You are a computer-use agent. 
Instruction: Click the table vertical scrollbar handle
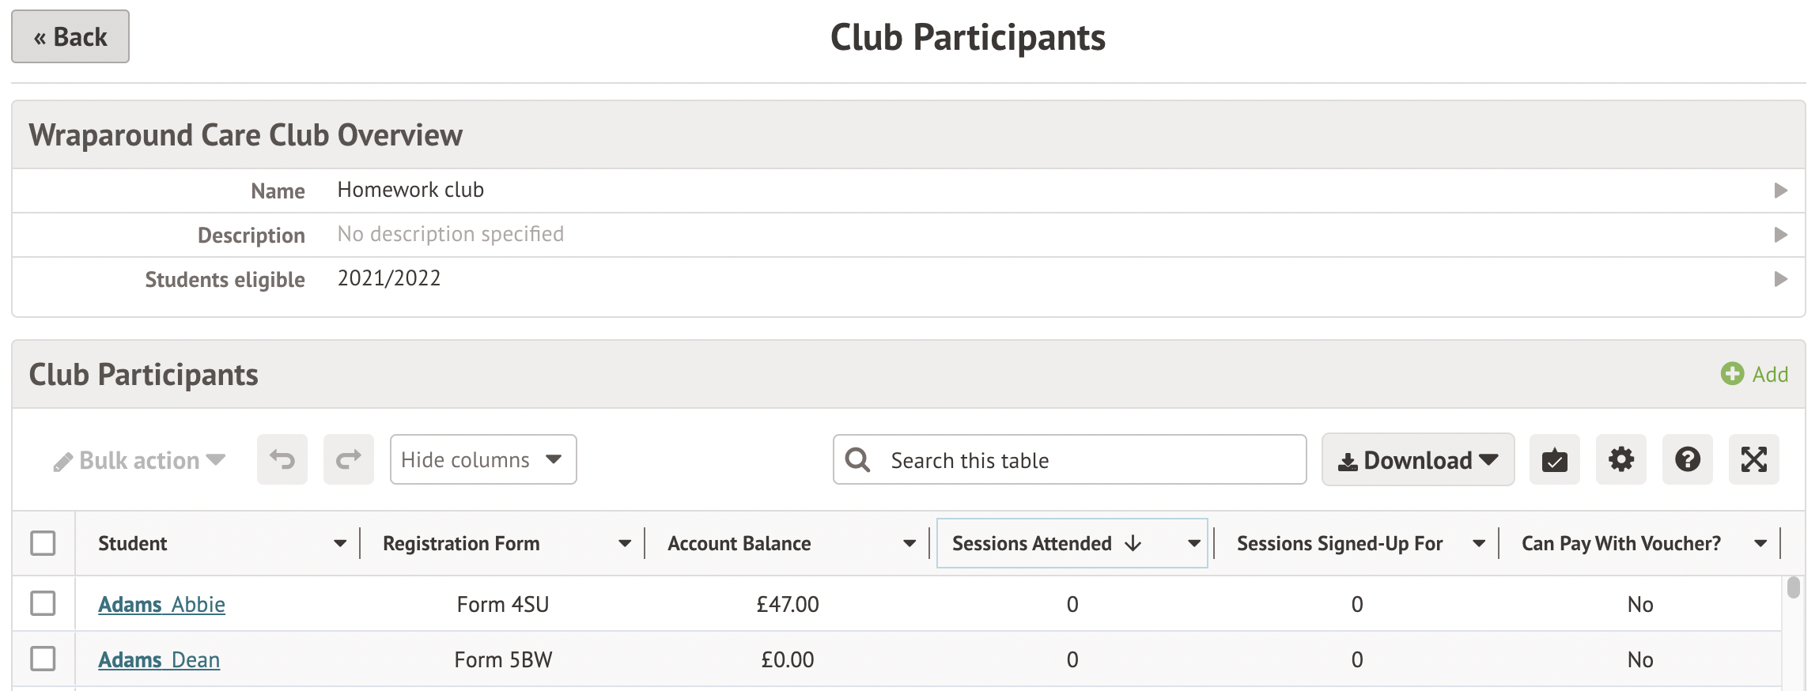pyautogui.click(x=1794, y=587)
